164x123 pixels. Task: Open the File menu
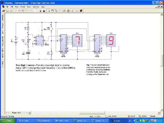(7, 7)
